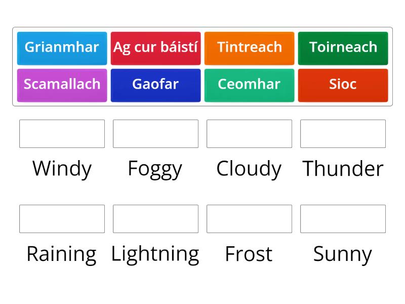405x304 pixels.
Task: Pick the drop box above Sunny
Action: pyautogui.click(x=343, y=219)
